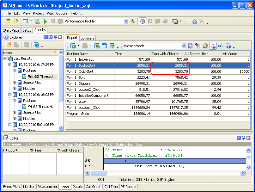
Task: Select the bold Win32 Thread tree item
Action: (42, 77)
